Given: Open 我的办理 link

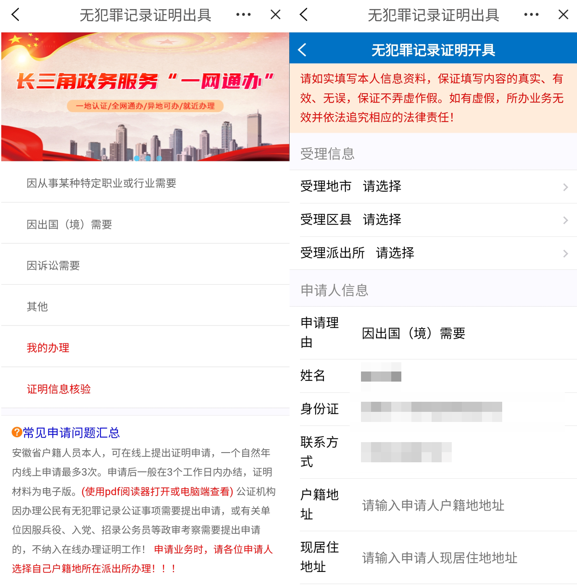Looking at the screenshot, I should pyautogui.click(x=48, y=348).
